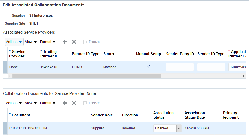Image resolution: width=249 pixels, height=137 pixels.
Task: Add a new collaboration document row
Action: click(65, 103)
